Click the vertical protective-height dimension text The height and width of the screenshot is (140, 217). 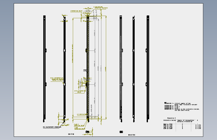click(x=73, y=54)
